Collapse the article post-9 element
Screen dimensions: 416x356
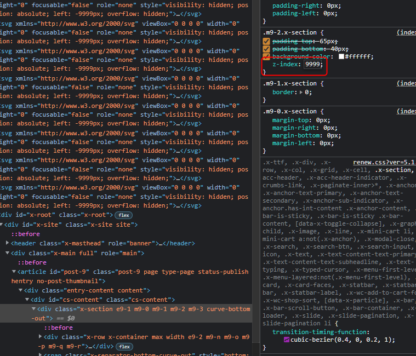click(14, 272)
